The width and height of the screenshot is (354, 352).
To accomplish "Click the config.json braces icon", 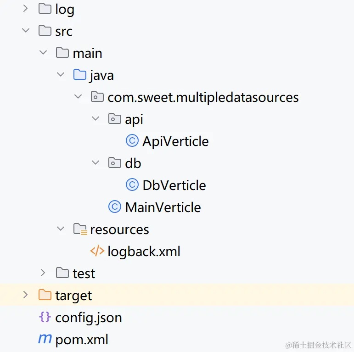I will (45, 317).
